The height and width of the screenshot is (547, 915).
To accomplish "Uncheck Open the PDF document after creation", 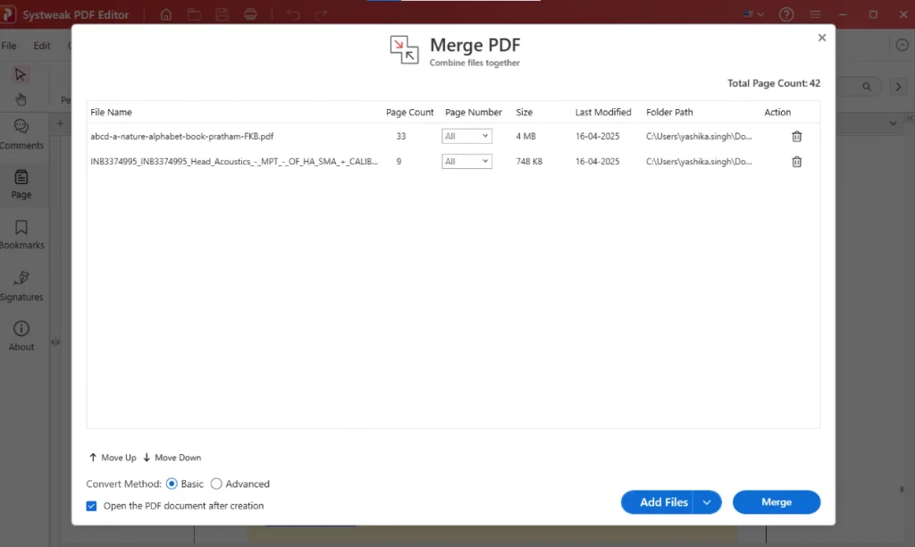I will click(91, 505).
